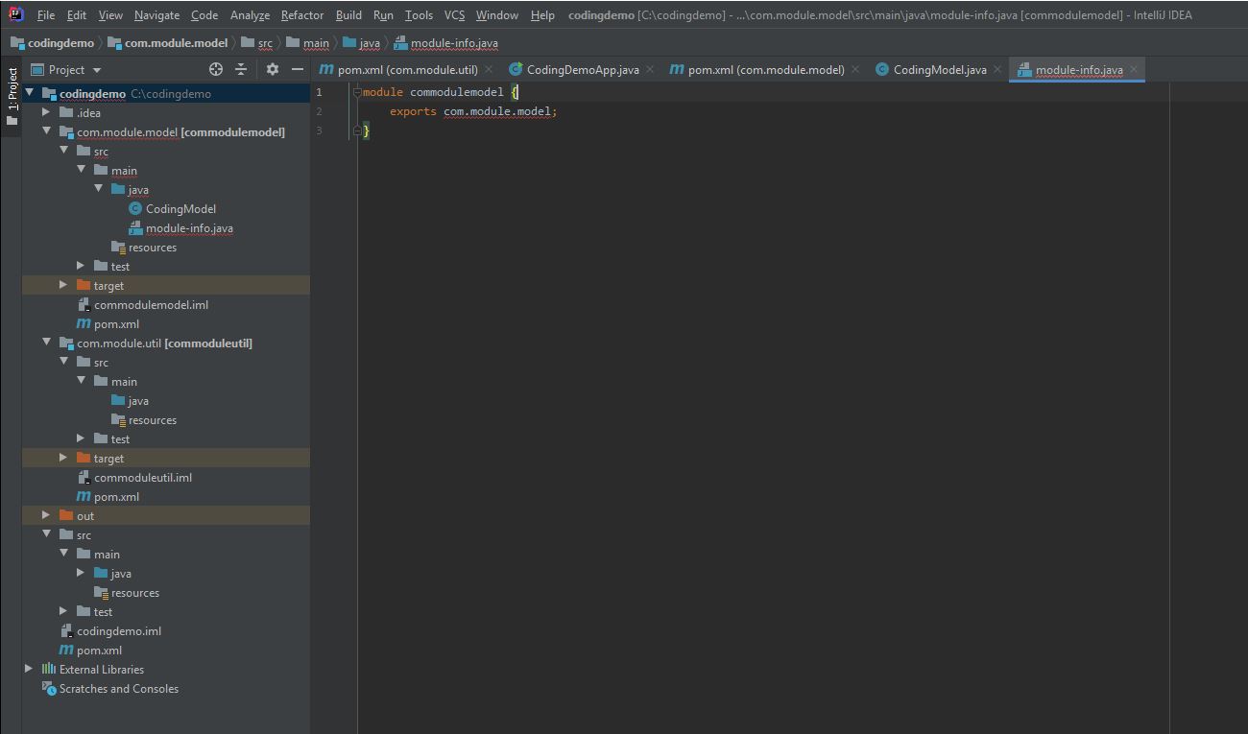Screen dimensions: 1248x734
Task: Select CodingModel class in project tree
Action: 172,208
